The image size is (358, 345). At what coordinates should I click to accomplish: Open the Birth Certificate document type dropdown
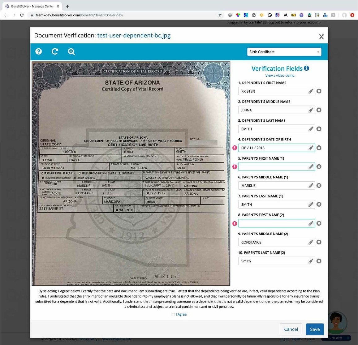tap(284, 52)
